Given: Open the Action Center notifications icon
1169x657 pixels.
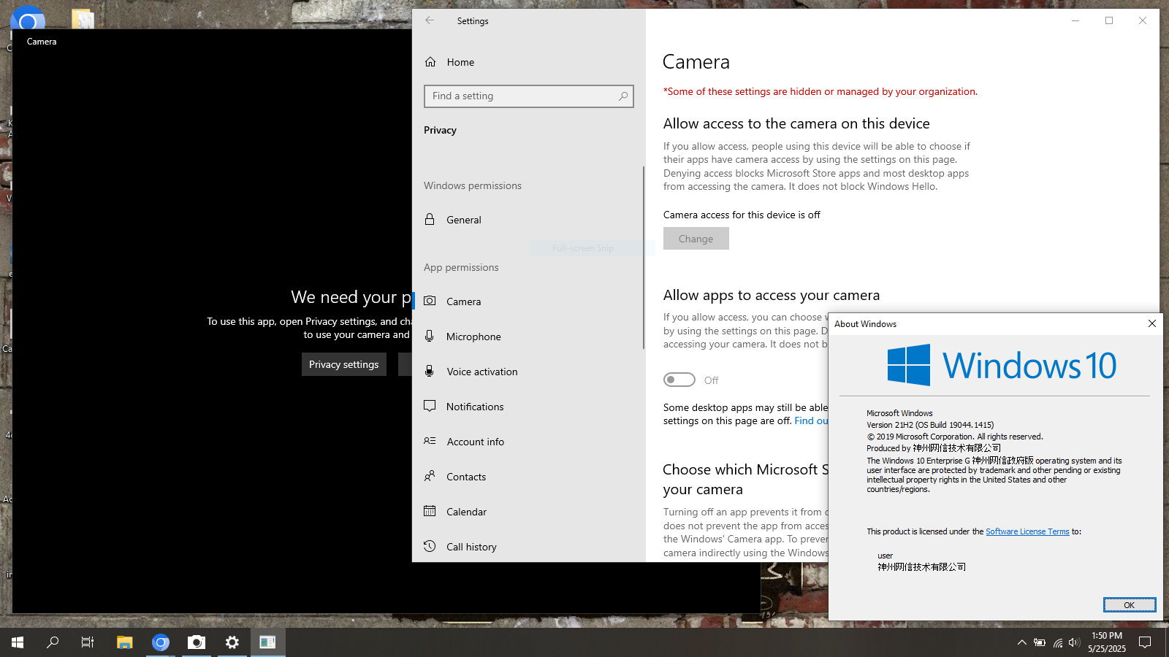Looking at the screenshot, I should click(1145, 642).
